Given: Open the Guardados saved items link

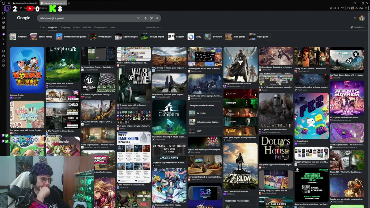Looking at the screenshot, I should [357, 27].
